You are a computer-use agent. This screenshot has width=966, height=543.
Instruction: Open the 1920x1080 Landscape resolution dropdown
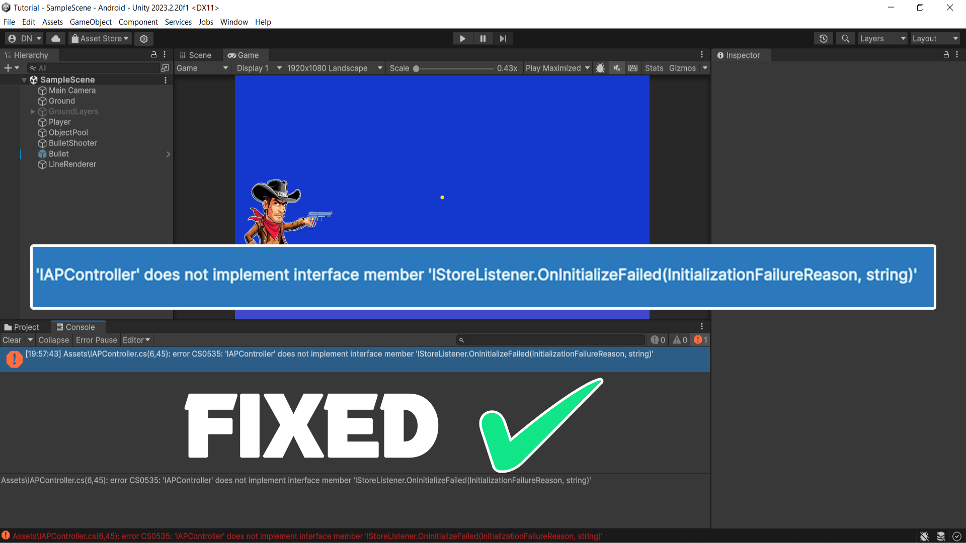tap(335, 68)
